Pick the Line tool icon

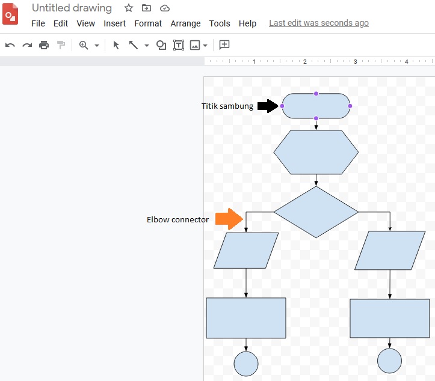click(x=134, y=45)
